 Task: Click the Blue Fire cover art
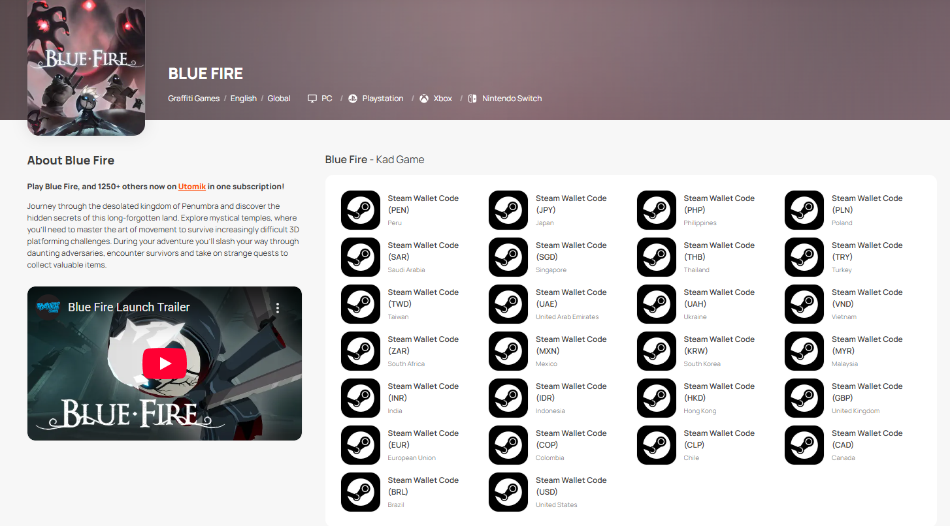pos(86,65)
